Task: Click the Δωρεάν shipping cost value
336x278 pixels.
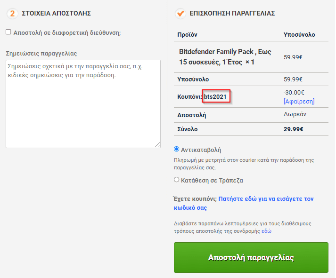Action: pos(295,114)
